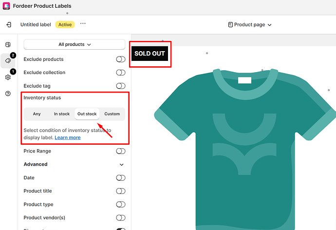Screen dimensions: 336x230
Task: Enable the Exclude collection switch
Action: [x=120, y=73]
